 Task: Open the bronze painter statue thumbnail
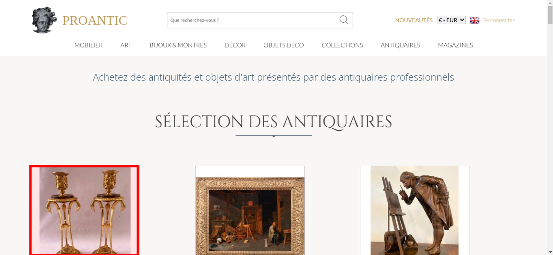point(414,211)
